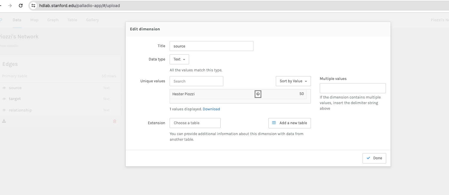Click the help icon beside Hester Piozzi
This screenshot has width=449, height=195.
[258, 94]
